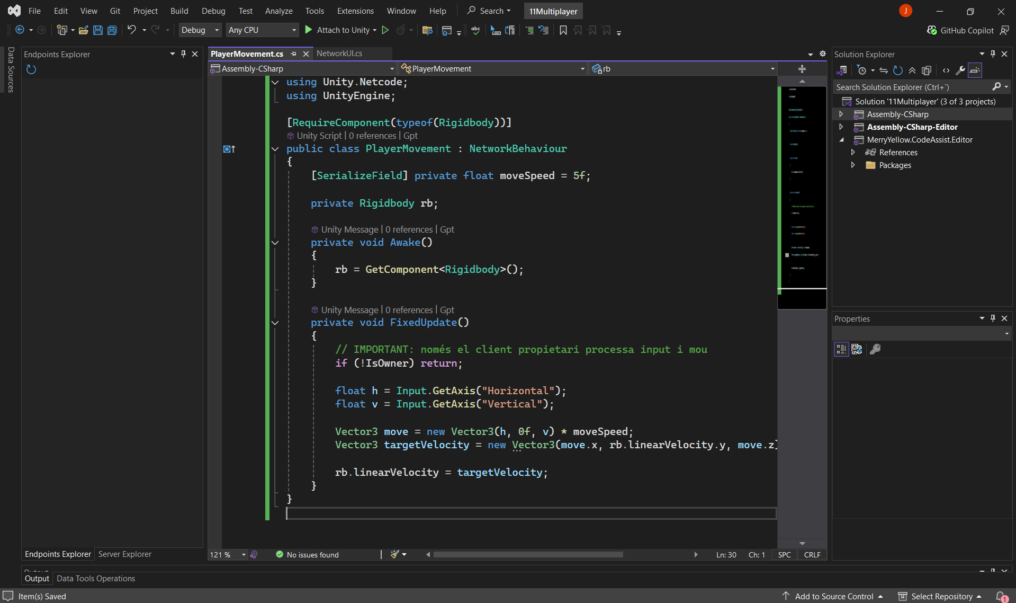Toggle pin on PlayerMovement.cs tab
Viewport: 1016px width, 603px height.
(x=294, y=54)
